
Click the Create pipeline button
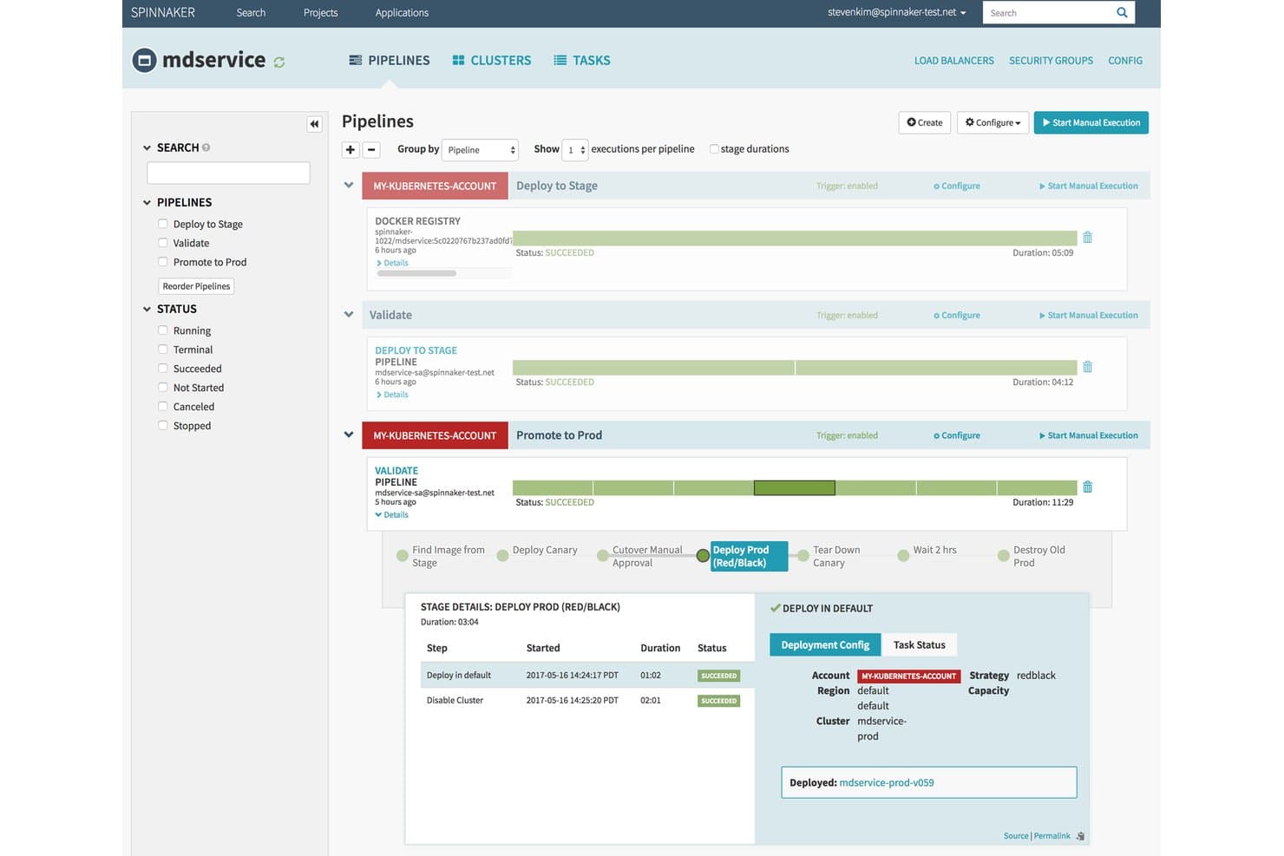click(x=925, y=122)
